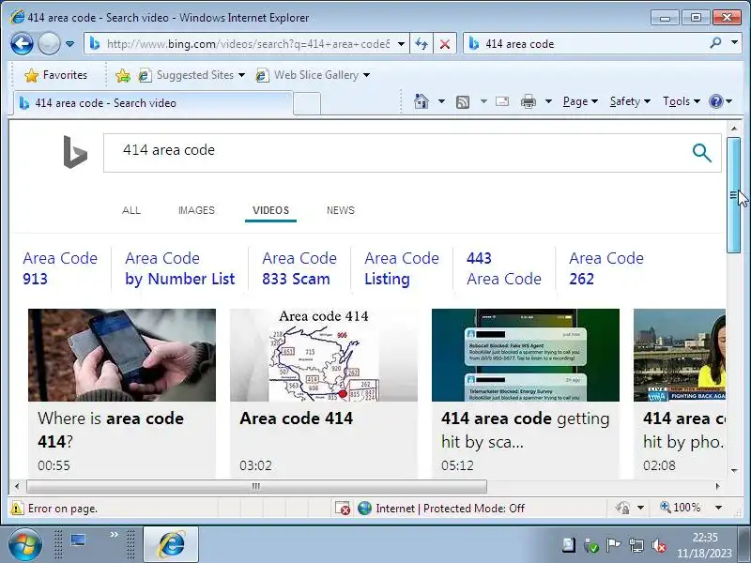
Task: Select the VIDEOS tab
Action: pyautogui.click(x=270, y=210)
